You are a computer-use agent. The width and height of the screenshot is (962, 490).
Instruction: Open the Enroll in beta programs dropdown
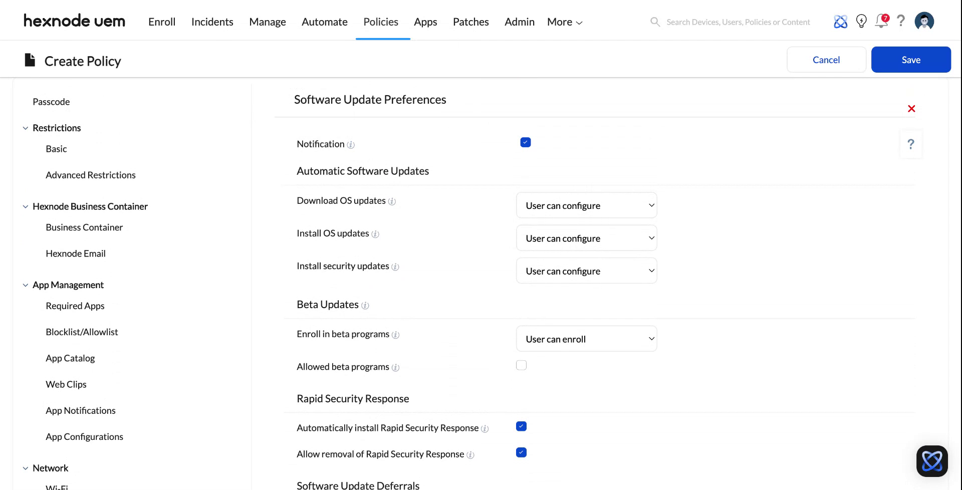pos(586,339)
